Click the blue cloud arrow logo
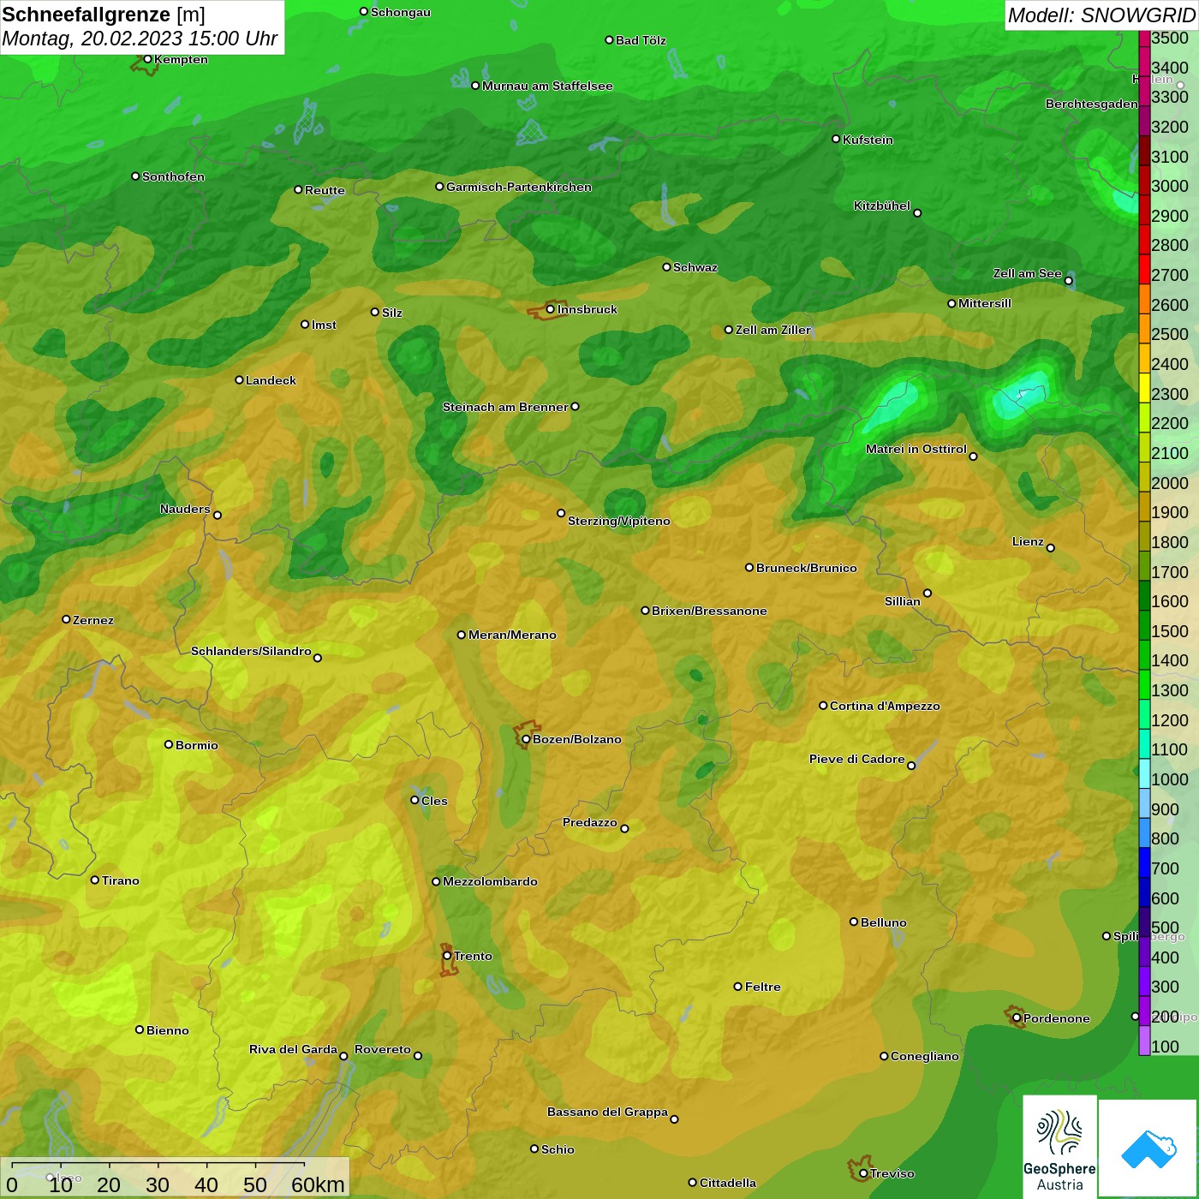 point(1148,1148)
